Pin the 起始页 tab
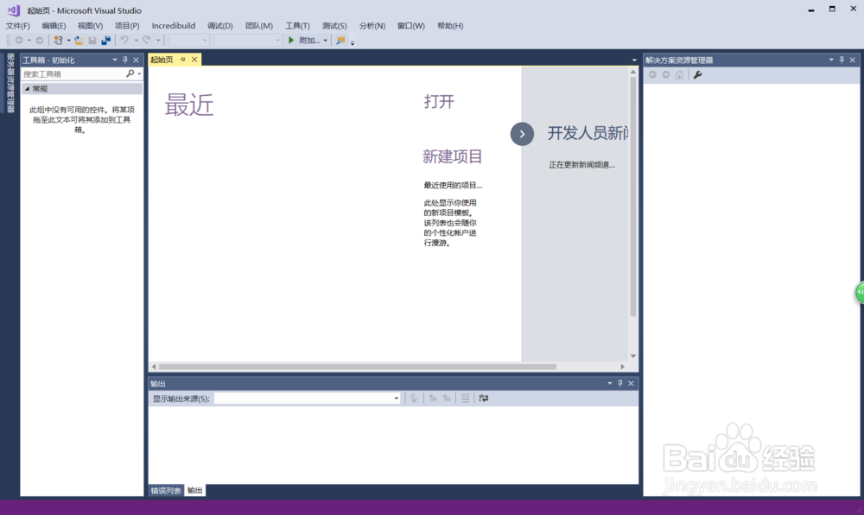Image resolution: width=864 pixels, height=515 pixels. pos(182,60)
